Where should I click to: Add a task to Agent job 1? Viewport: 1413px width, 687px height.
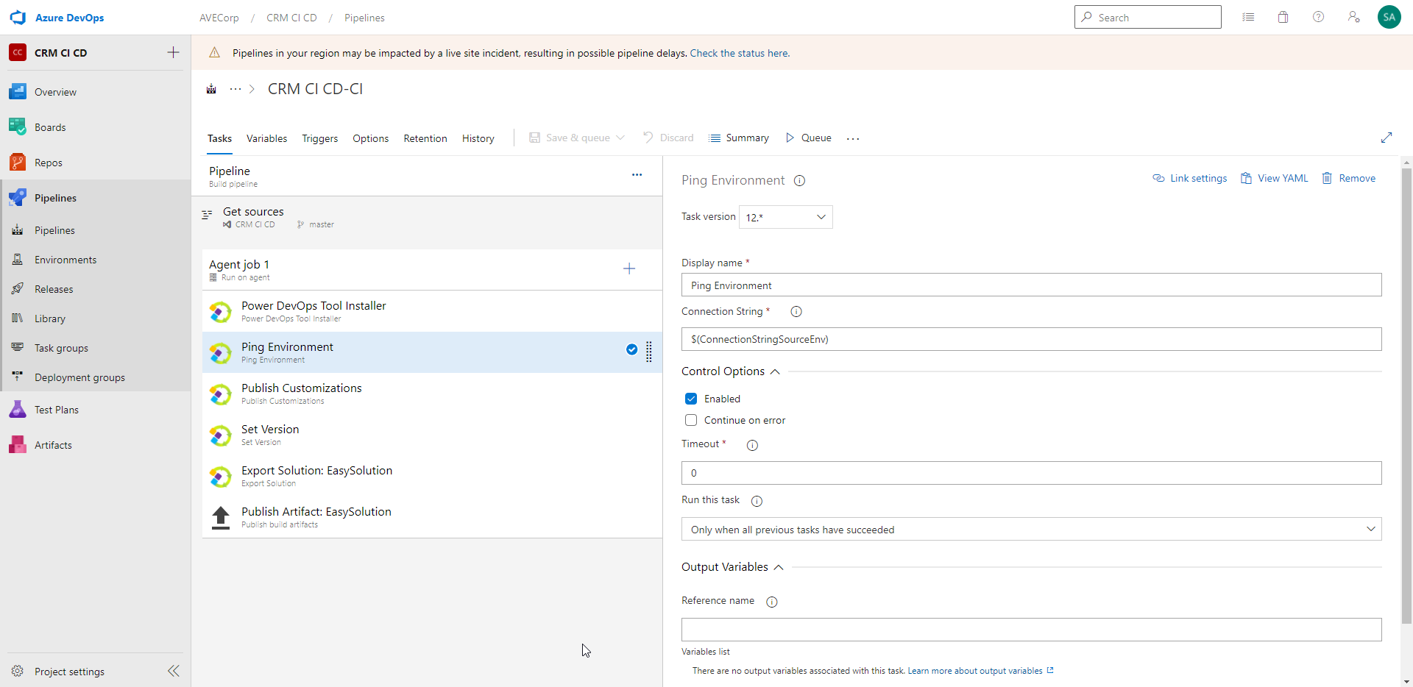pos(629,268)
